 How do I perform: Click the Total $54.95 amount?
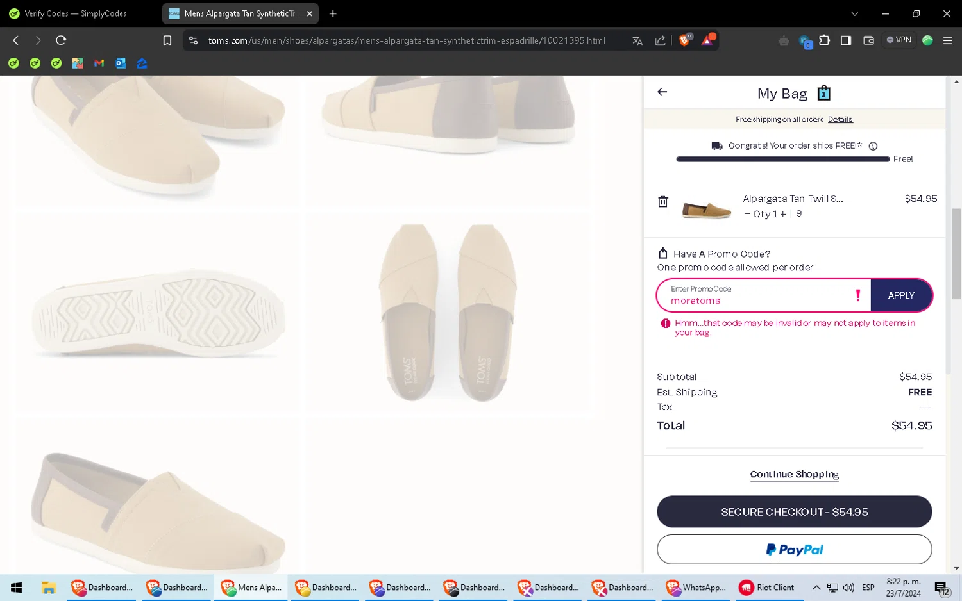pos(911,425)
